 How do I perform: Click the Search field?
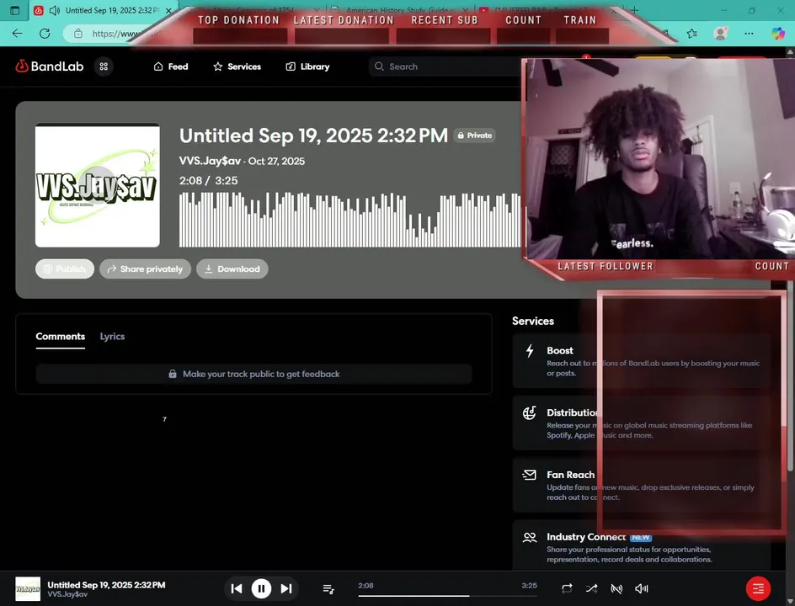[x=446, y=66]
